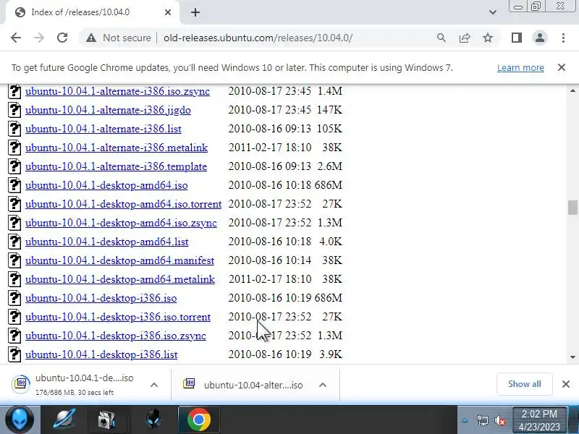Open the tab search dropdown arrow
Viewport: 579px width, 434px height.
click(493, 12)
